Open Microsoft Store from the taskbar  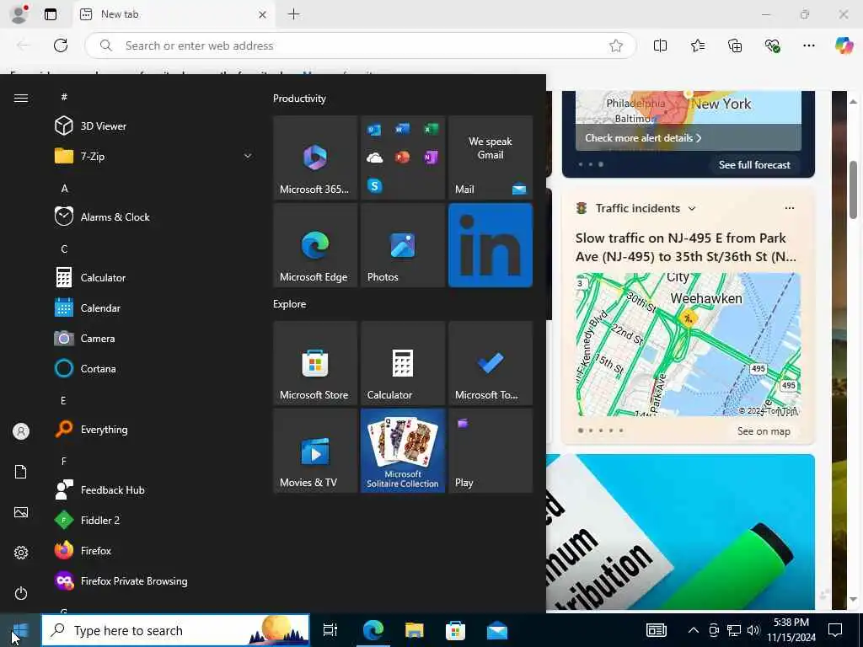click(455, 630)
